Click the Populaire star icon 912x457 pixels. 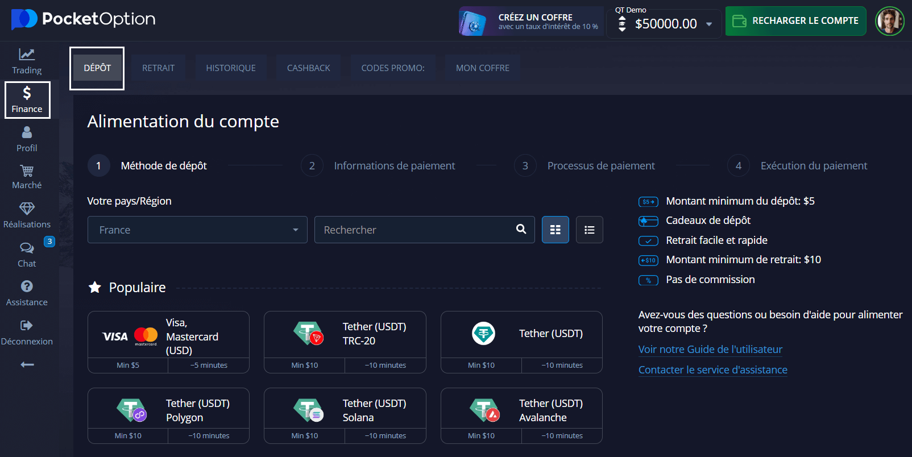95,287
